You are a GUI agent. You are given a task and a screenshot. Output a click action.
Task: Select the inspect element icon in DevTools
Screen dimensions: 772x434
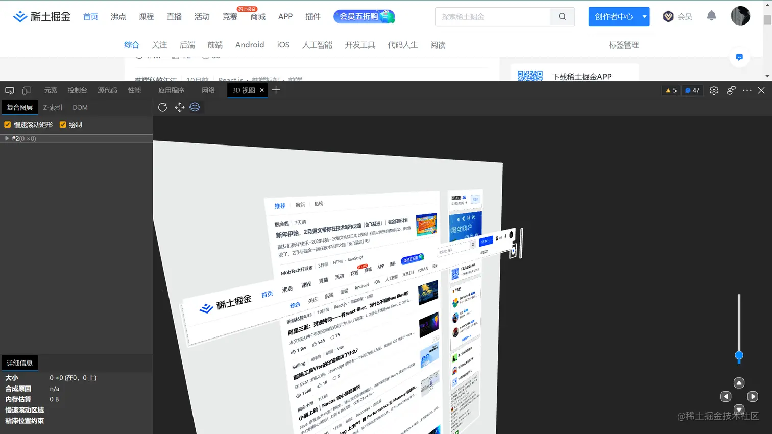(9, 90)
